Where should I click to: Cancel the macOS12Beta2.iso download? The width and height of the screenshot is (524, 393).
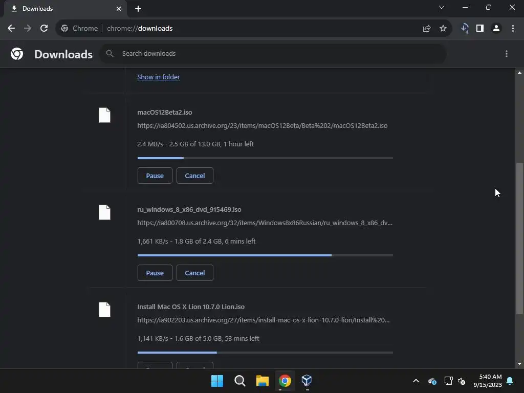tap(195, 176)
